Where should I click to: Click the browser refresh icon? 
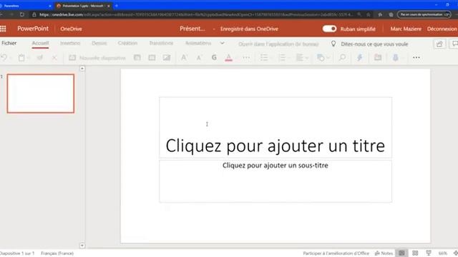22,14
